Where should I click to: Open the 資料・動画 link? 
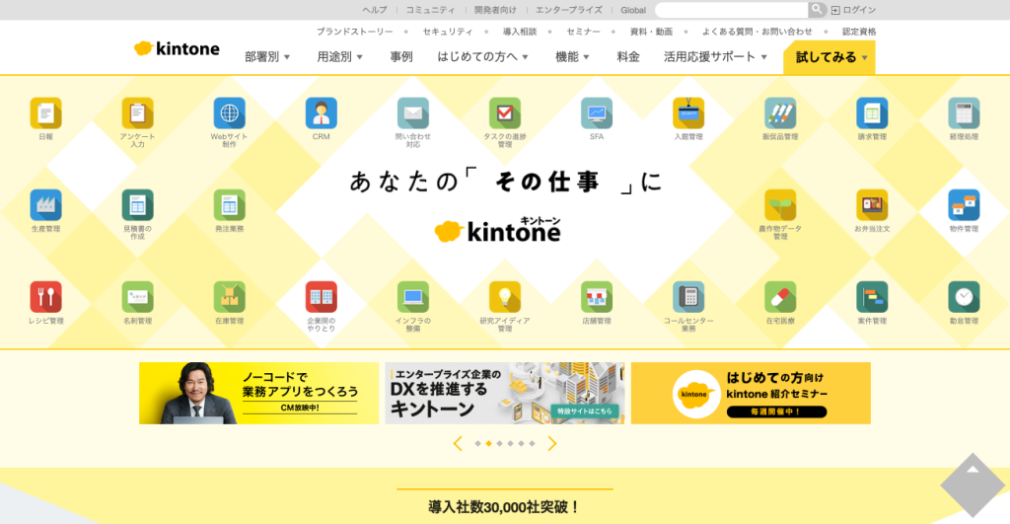(x=651, y=32)
